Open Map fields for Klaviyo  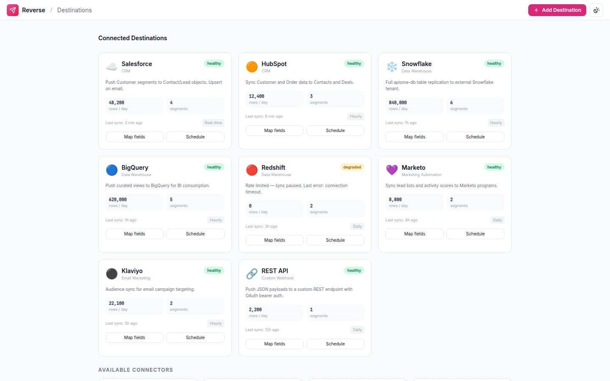point(134,338)
